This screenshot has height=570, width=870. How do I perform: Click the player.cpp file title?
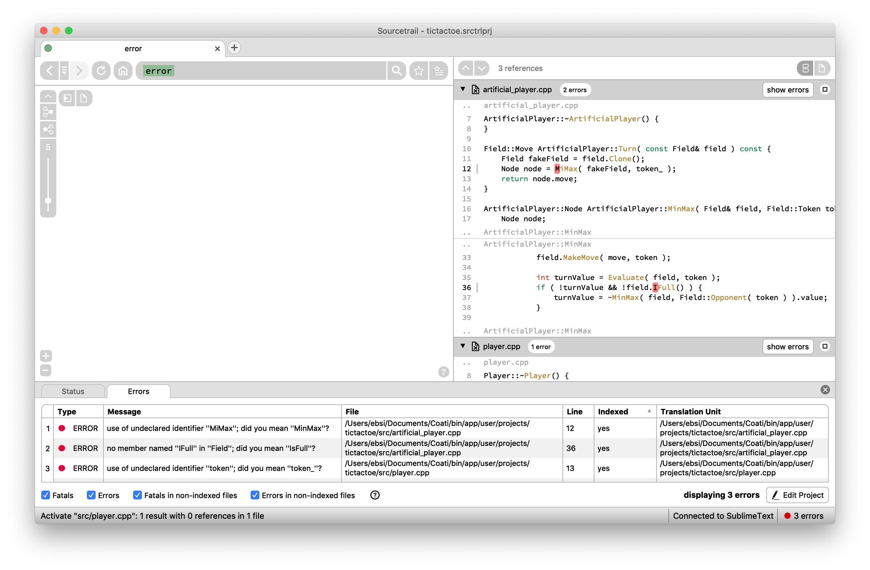coord(501,346)
